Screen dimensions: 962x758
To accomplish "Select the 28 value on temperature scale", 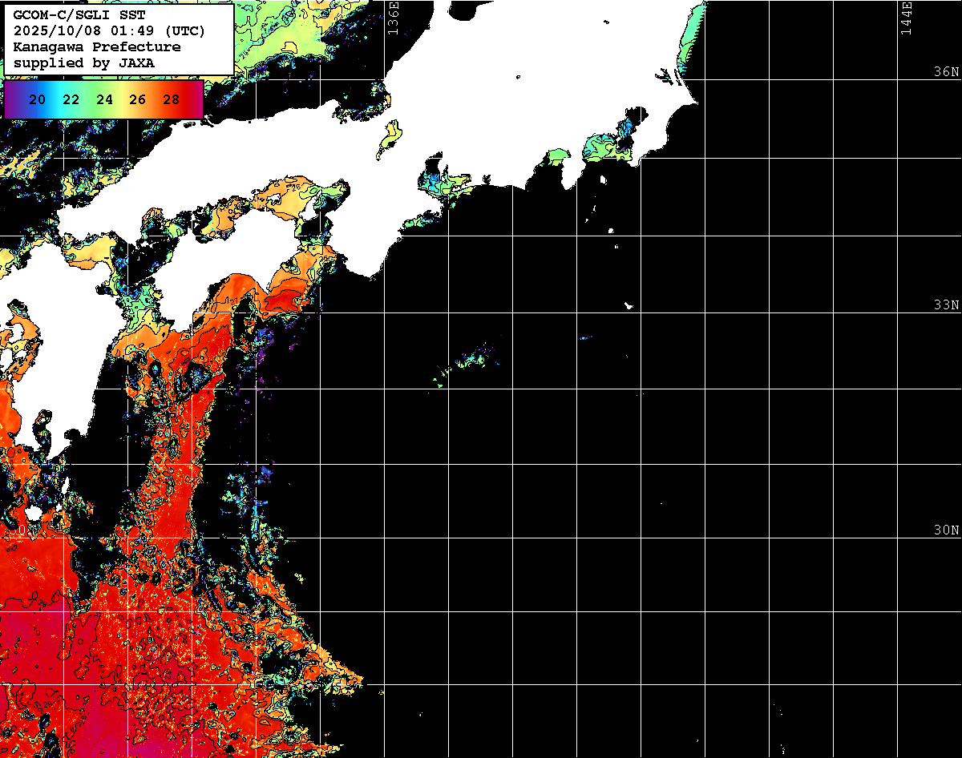I will coord(171,99).
